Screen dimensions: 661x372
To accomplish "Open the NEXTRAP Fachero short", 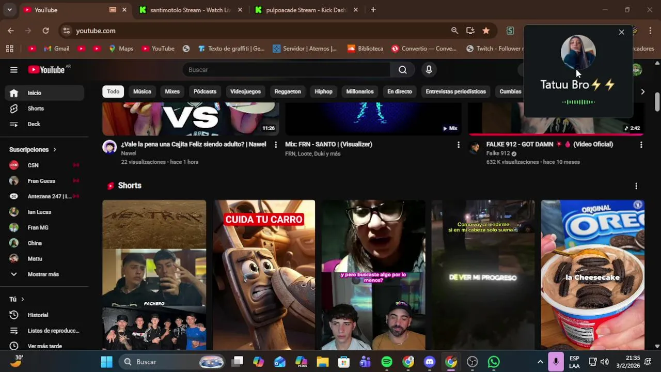I will pyautogui.click(x=154, y=275).
